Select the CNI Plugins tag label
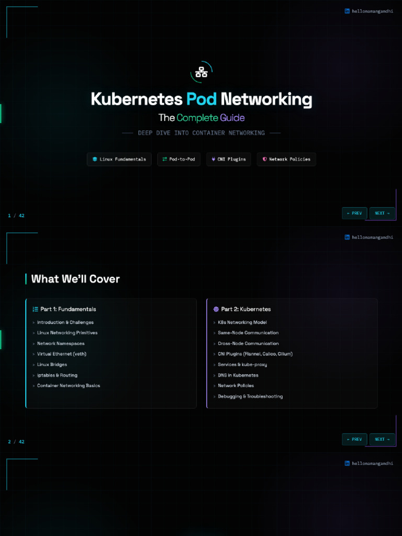Viewport: 402px width, 536px height. (231, 159)
